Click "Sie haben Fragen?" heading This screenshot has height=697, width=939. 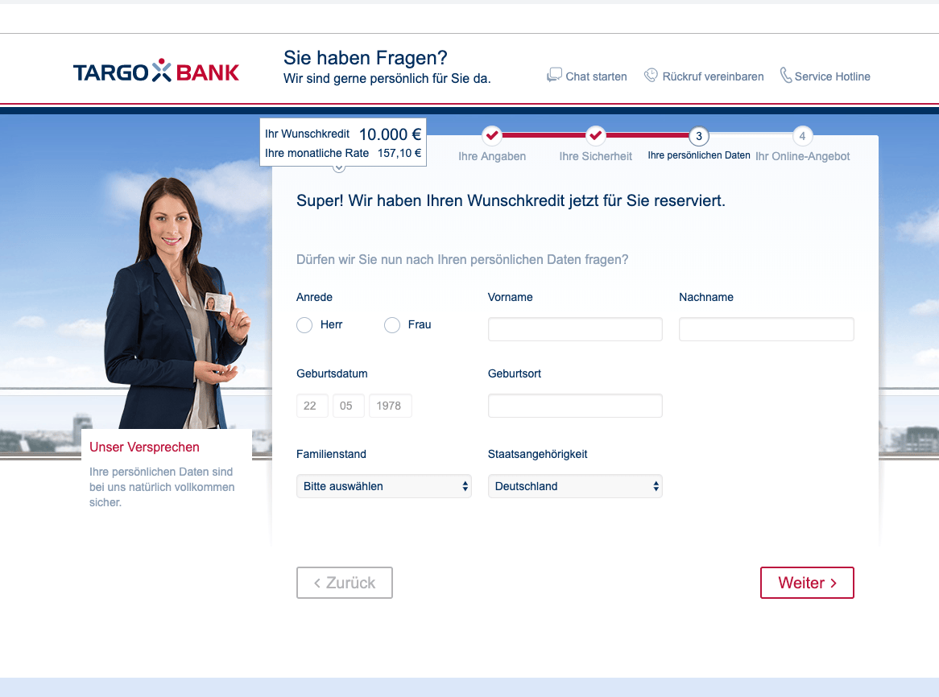click(x=366, y=57)
